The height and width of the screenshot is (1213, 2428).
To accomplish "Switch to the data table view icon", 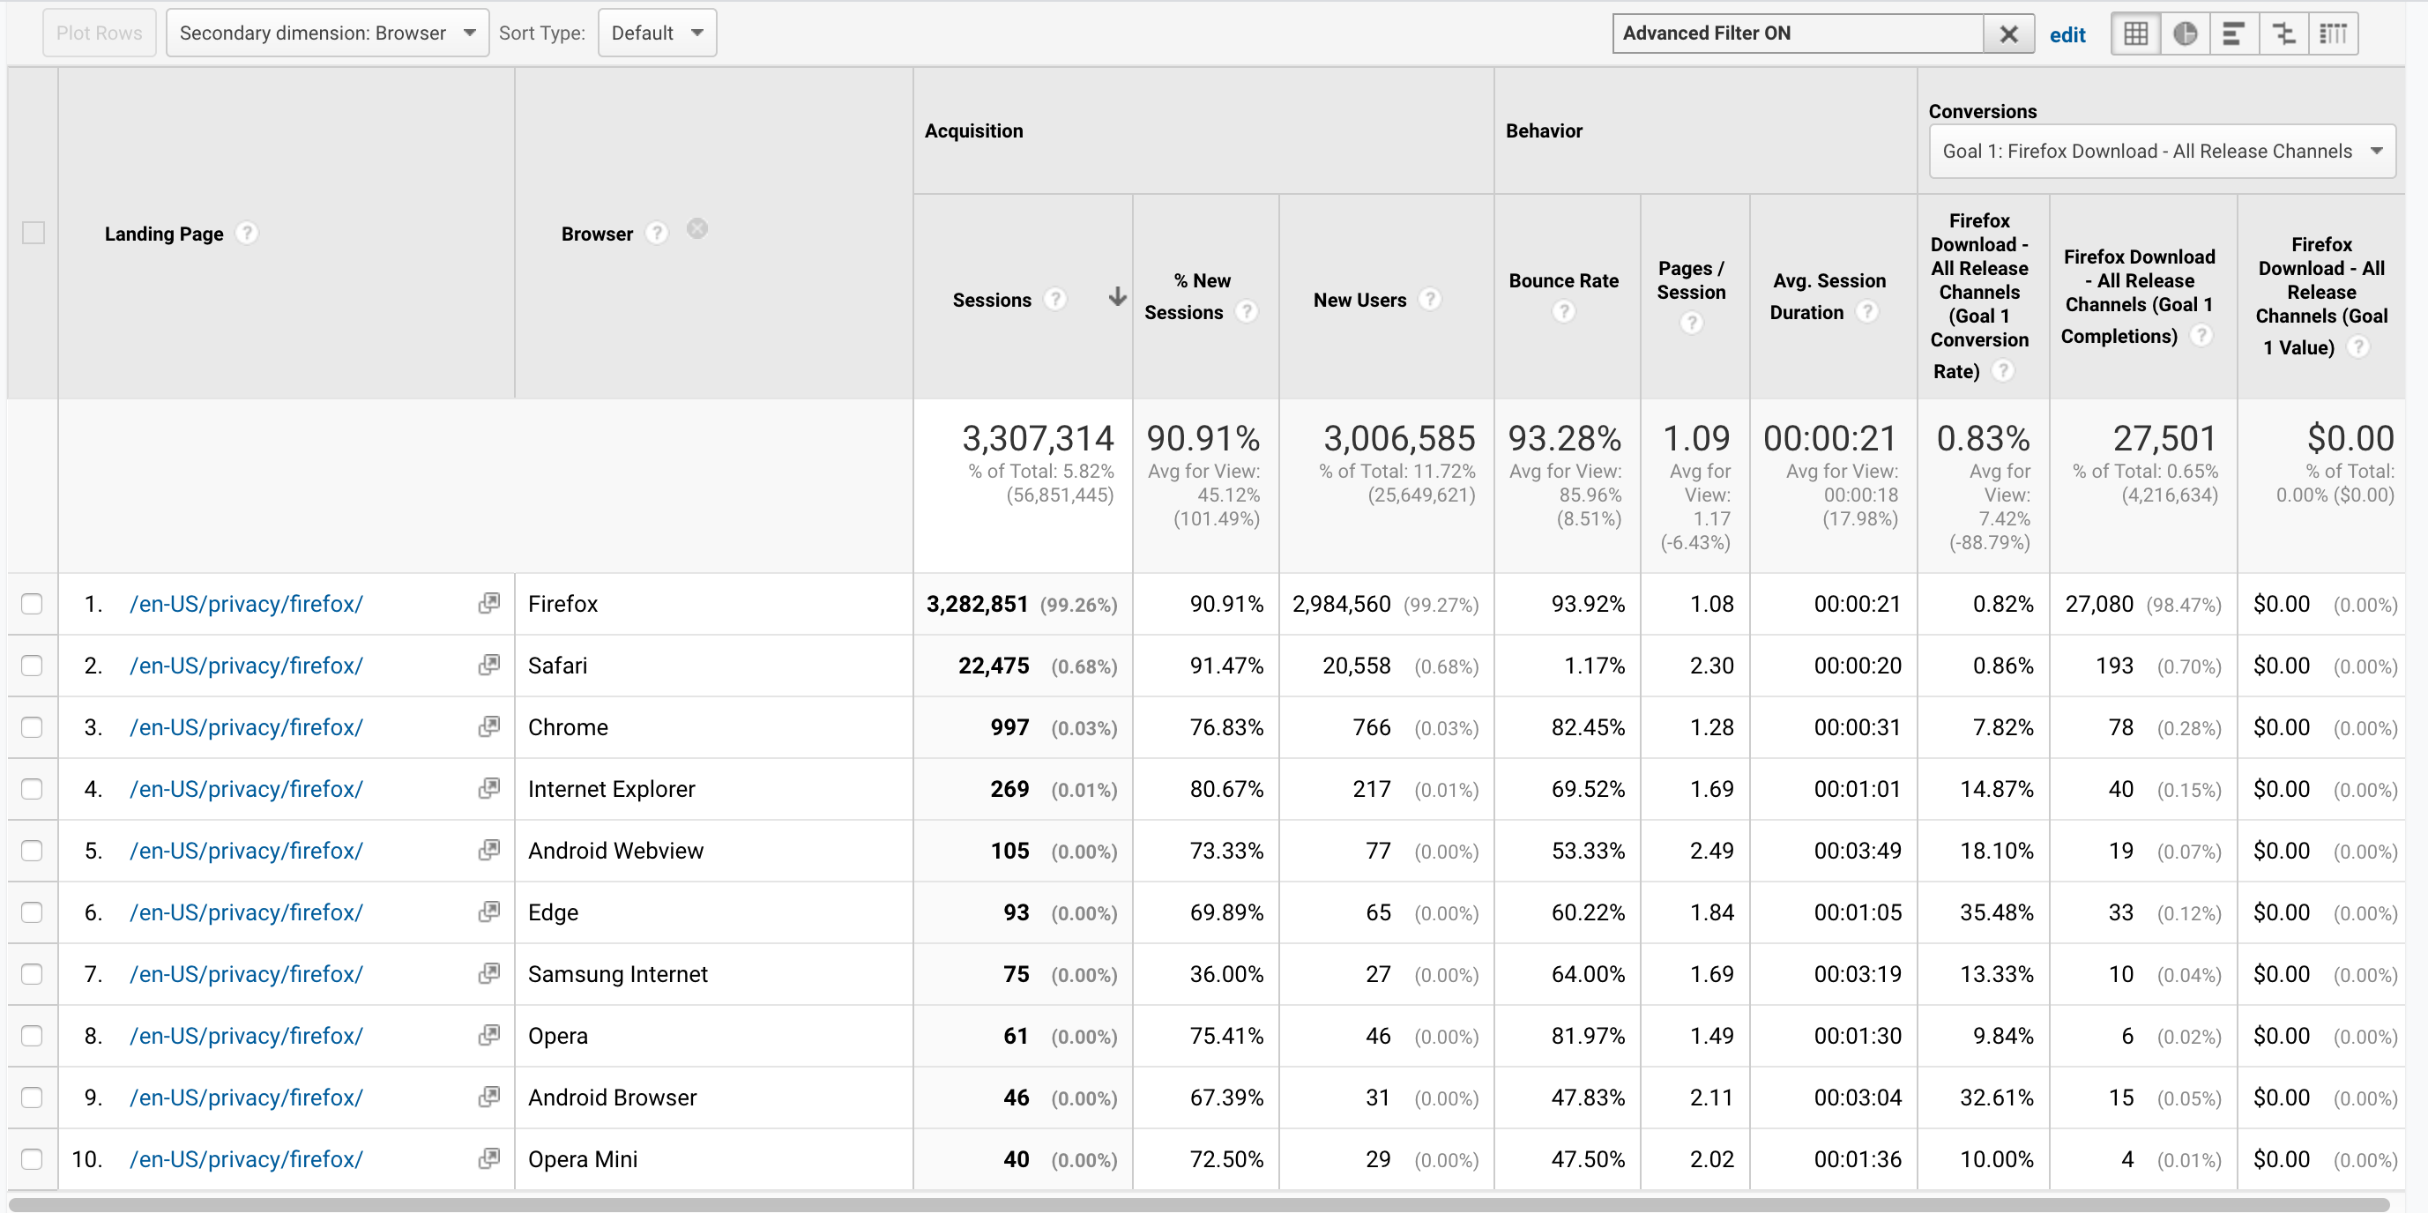I will [x=2136, y=33].
